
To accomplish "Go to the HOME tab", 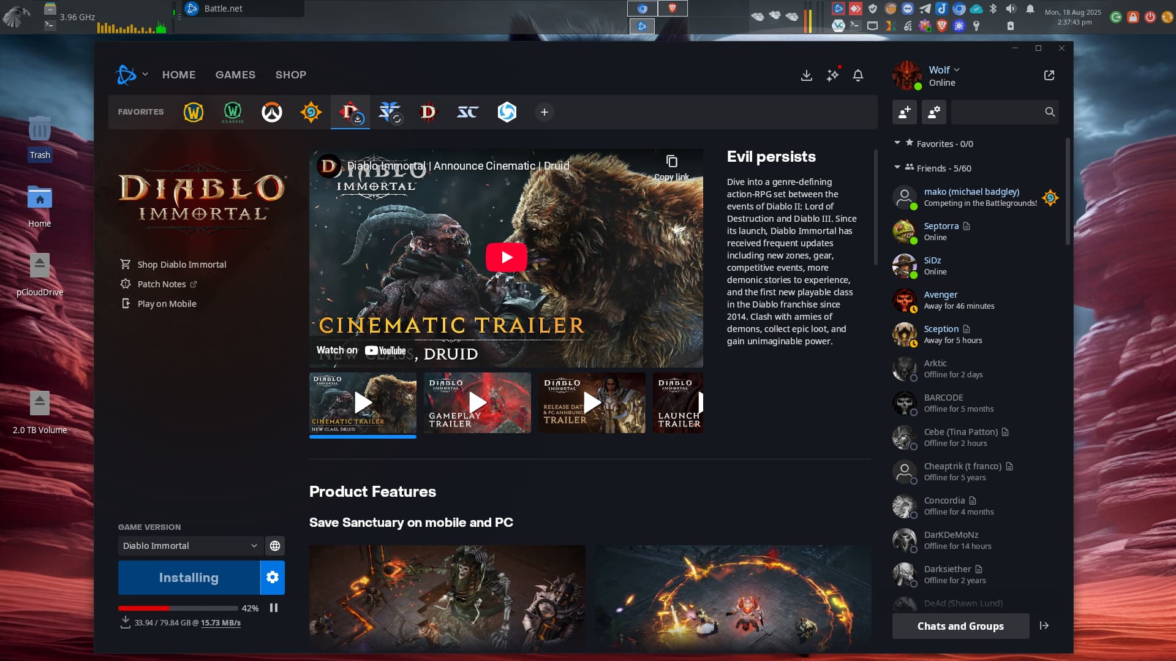I will pyautogui.click(x=179, y=75).
